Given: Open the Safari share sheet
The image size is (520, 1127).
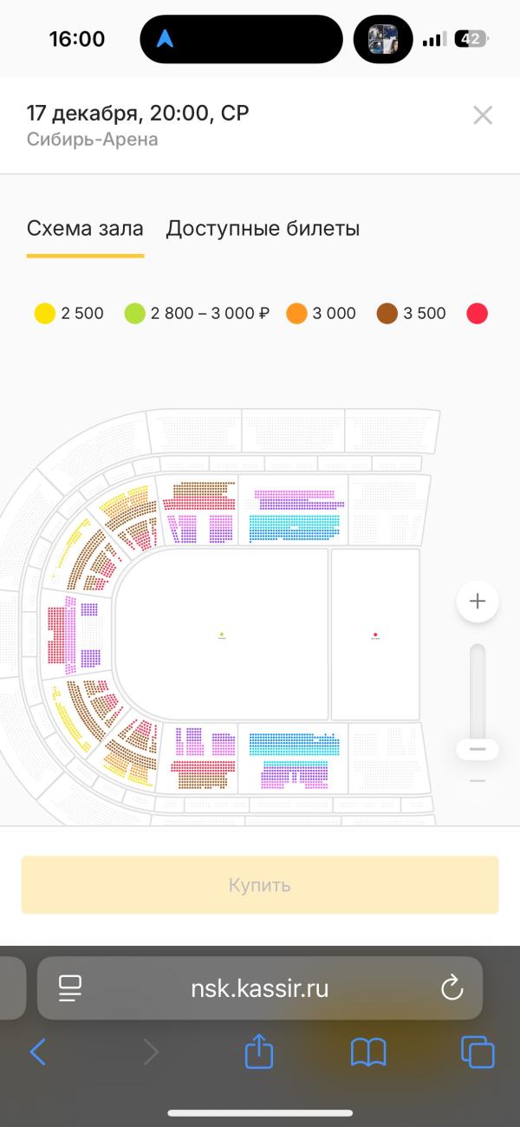Looking at the screenshot, I should pos(259,1052).
